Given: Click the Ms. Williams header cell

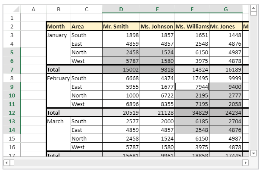Looking at the screenshot, I should pyautogui.click(x=192, y=26).
